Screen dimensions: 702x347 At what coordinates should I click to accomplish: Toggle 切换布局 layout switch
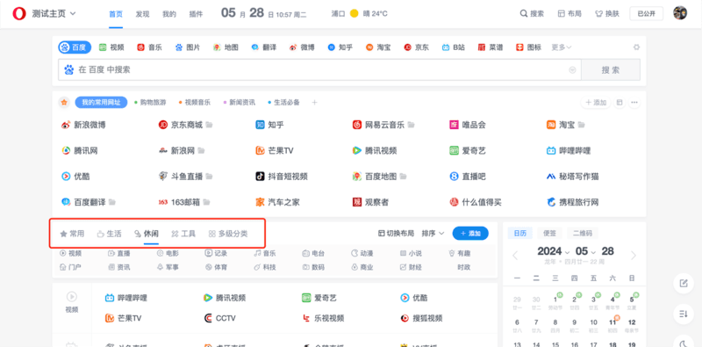pos(397,234)
